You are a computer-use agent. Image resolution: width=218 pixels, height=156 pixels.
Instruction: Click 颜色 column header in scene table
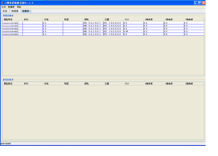tap(86, 19)
